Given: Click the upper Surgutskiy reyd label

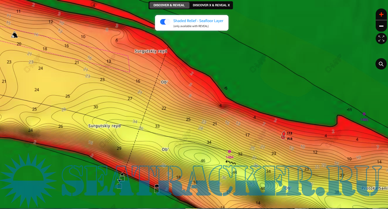Looking at the screenshot, I should 151,51.
